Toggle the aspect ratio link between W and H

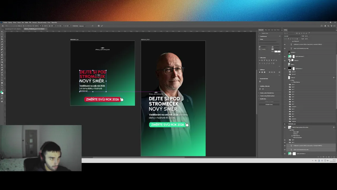click(40, 26)
